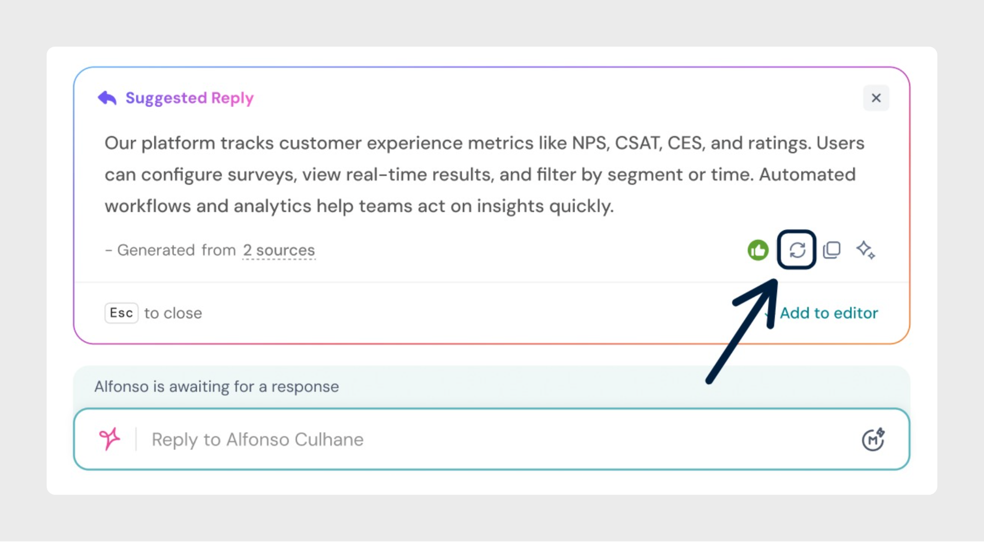Close the Suggested Reply panel
The height and width of the screenshot is (542, 984).
click(876, 98)
